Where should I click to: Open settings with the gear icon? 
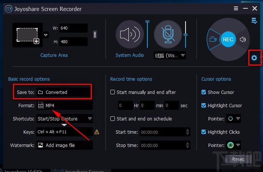[x=254, y=58]
